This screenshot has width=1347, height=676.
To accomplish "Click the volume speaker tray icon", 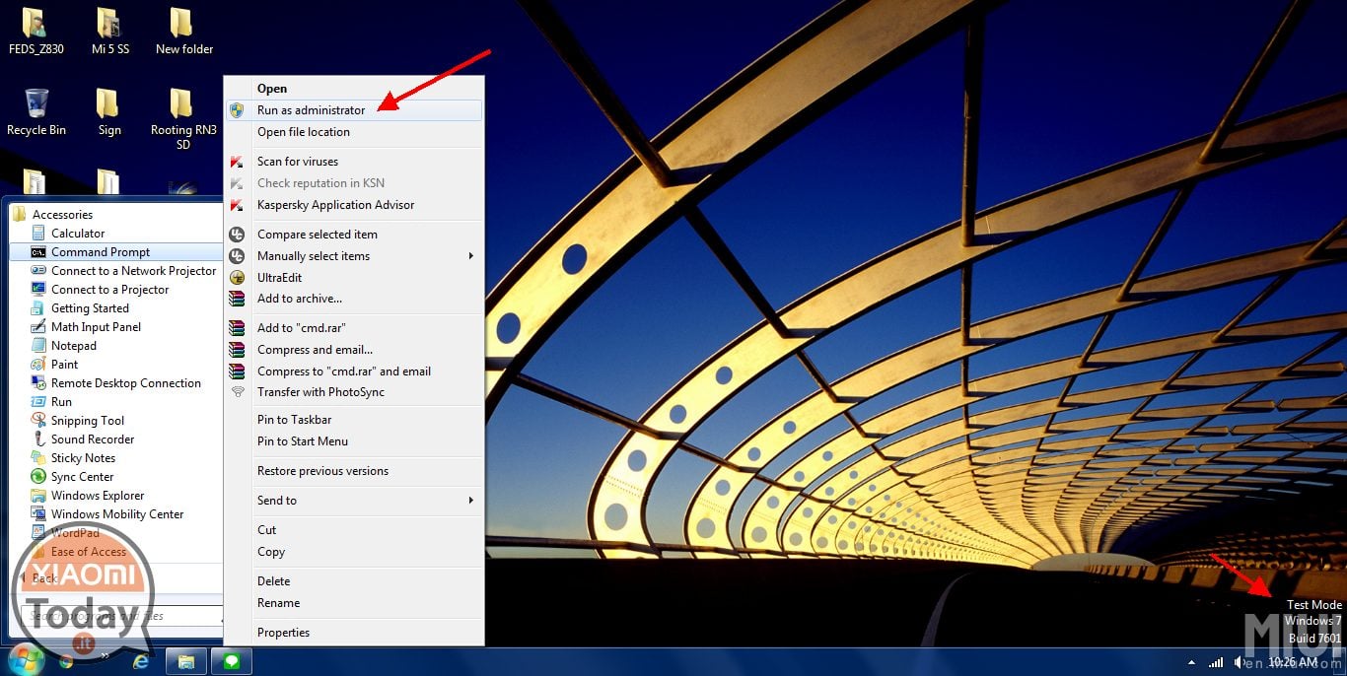I will tap(1239, 662).
